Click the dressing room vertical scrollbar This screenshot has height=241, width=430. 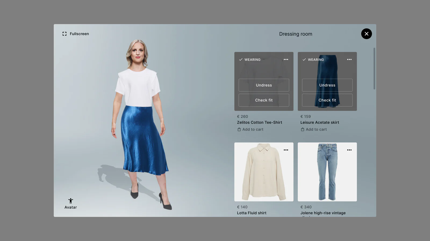point(374,69)
